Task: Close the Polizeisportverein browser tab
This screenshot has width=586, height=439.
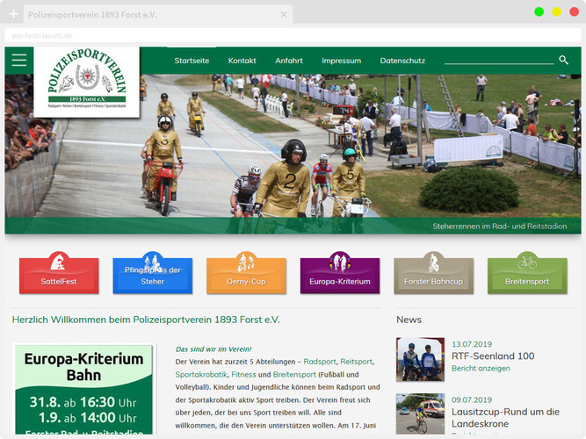Action: [283, 15]
